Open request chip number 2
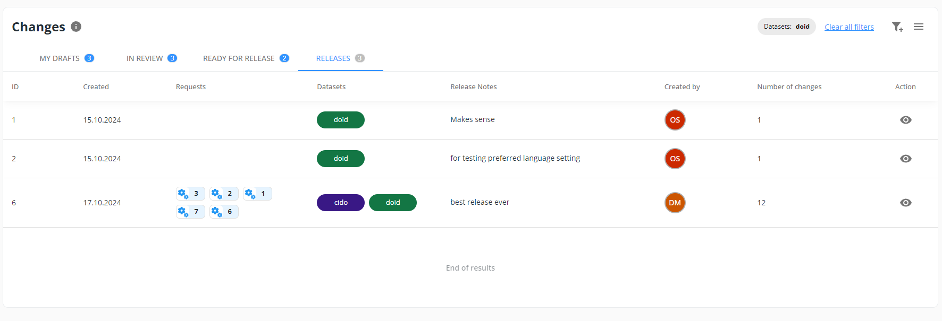 [x=224, y=194]
